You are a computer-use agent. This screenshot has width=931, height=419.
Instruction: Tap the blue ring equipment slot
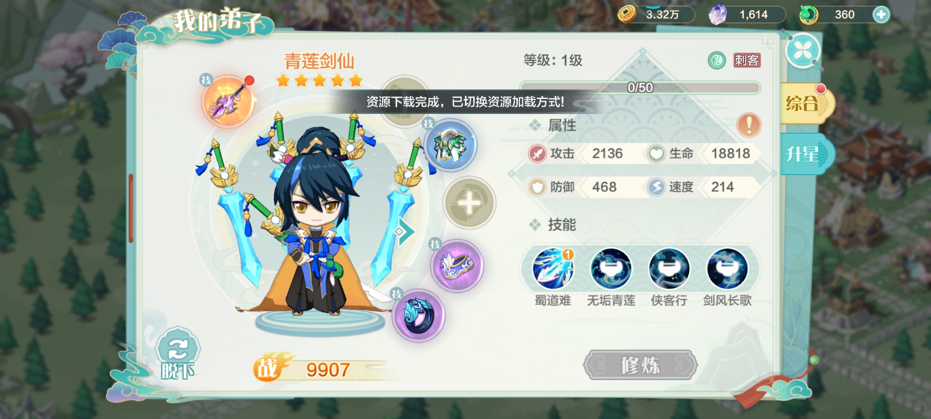tap(418, 316)
